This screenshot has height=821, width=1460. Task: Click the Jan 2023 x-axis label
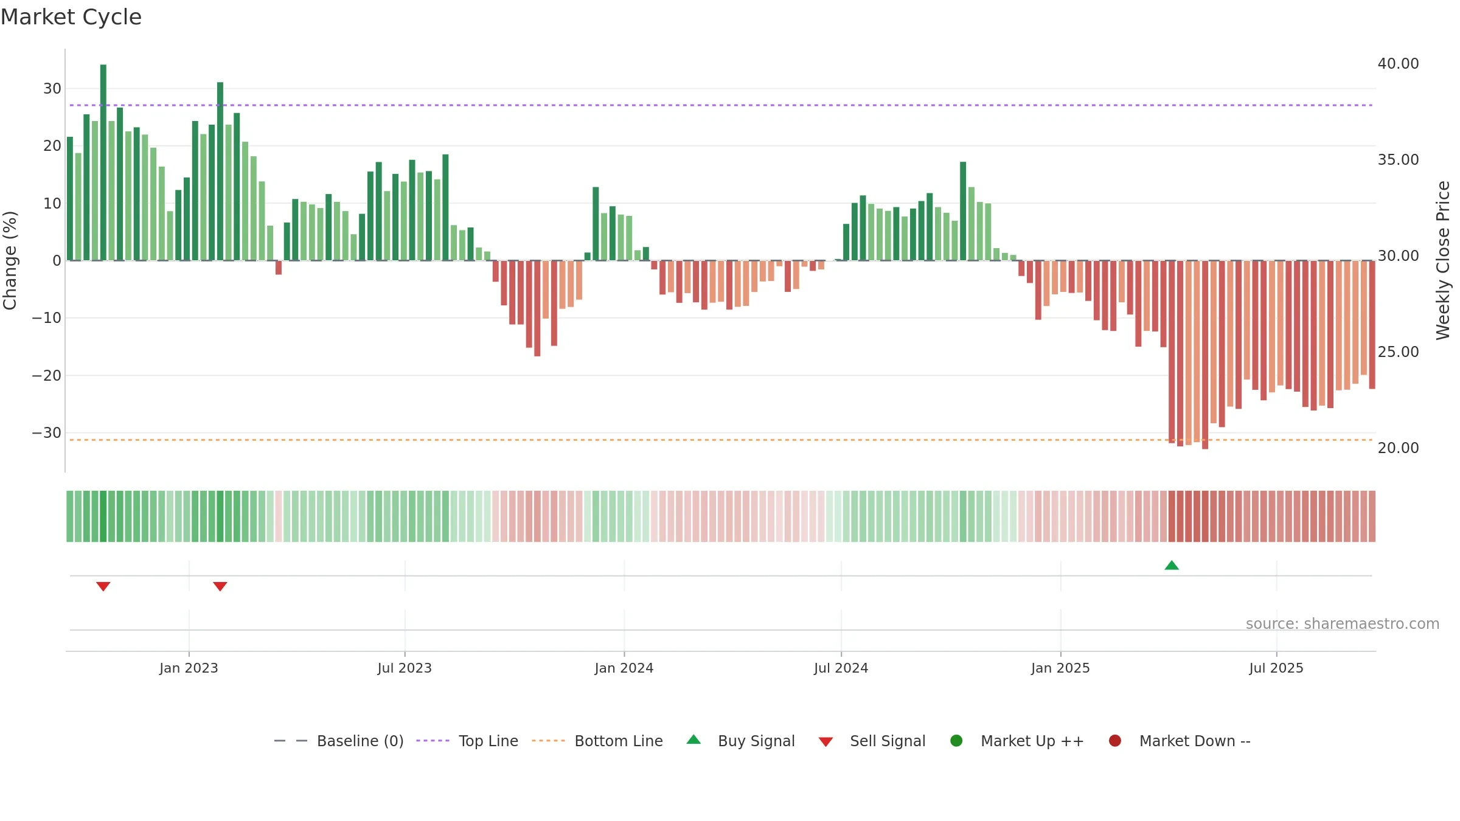point(189,668)
